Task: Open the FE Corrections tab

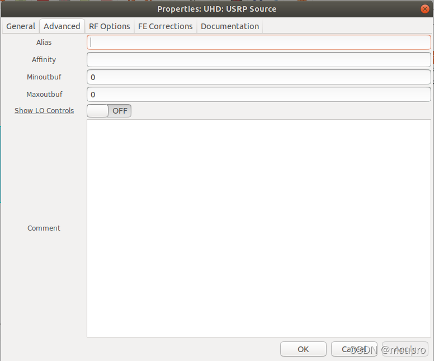Action: (165, 26)
